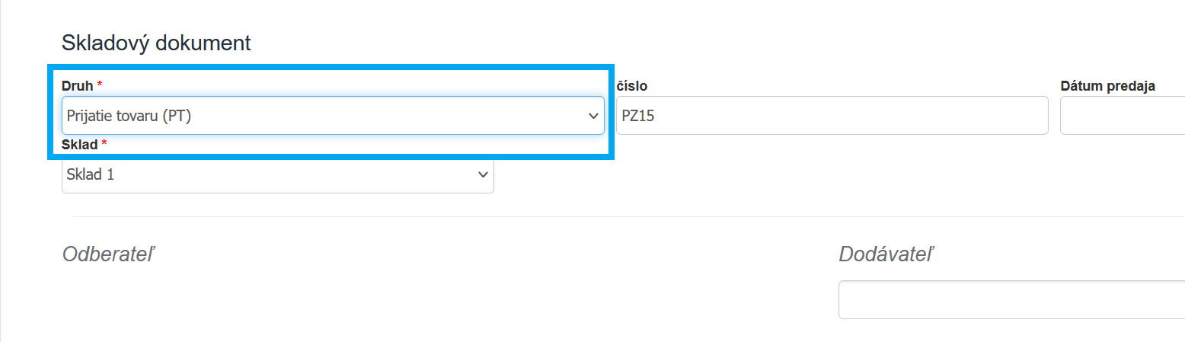Focus the Dodávateľ supplier input box

click(x=1011, y=300)
